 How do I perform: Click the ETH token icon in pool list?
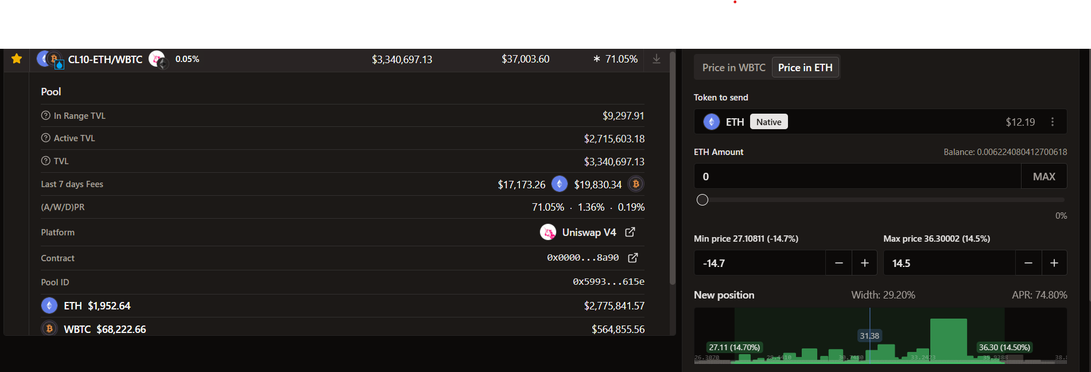[x=49, y=305]
